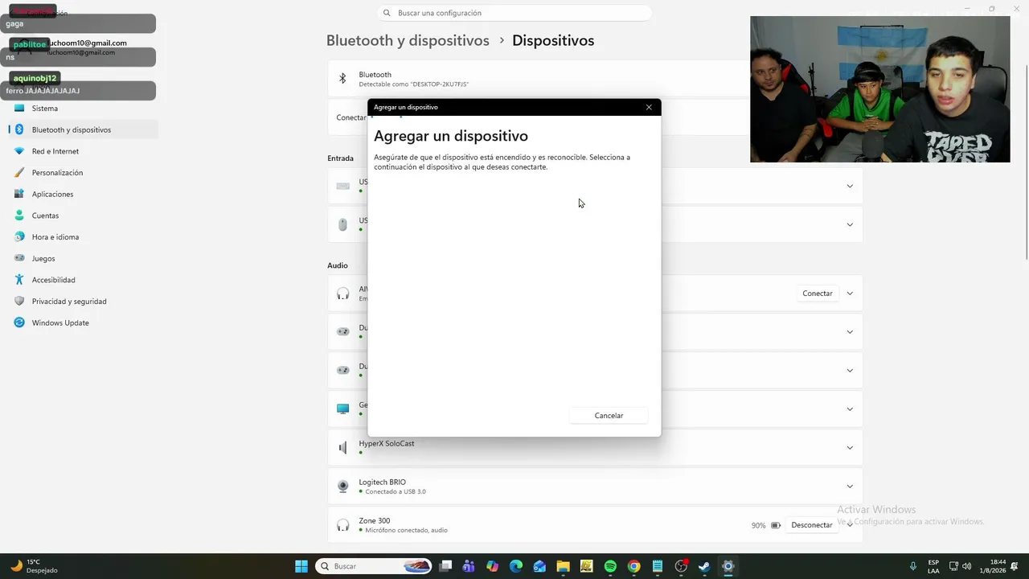This screenshot has width=1029, height=579.
Task: Click Conectar for the audio headset
Action: [818, 294]
